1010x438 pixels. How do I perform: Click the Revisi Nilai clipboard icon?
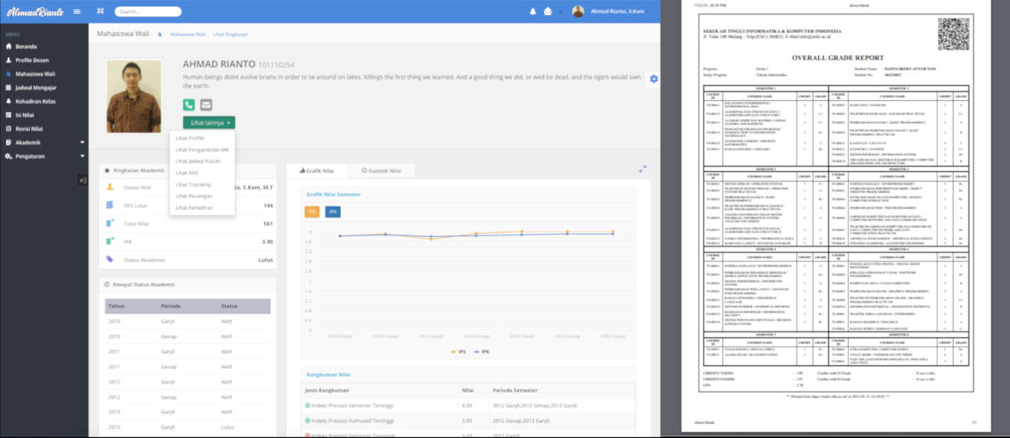tap(9, 128)
